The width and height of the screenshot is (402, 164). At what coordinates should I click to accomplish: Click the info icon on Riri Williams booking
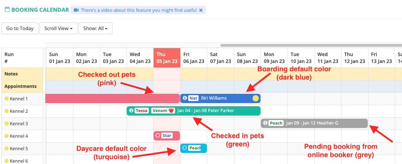tap(185, 98)
